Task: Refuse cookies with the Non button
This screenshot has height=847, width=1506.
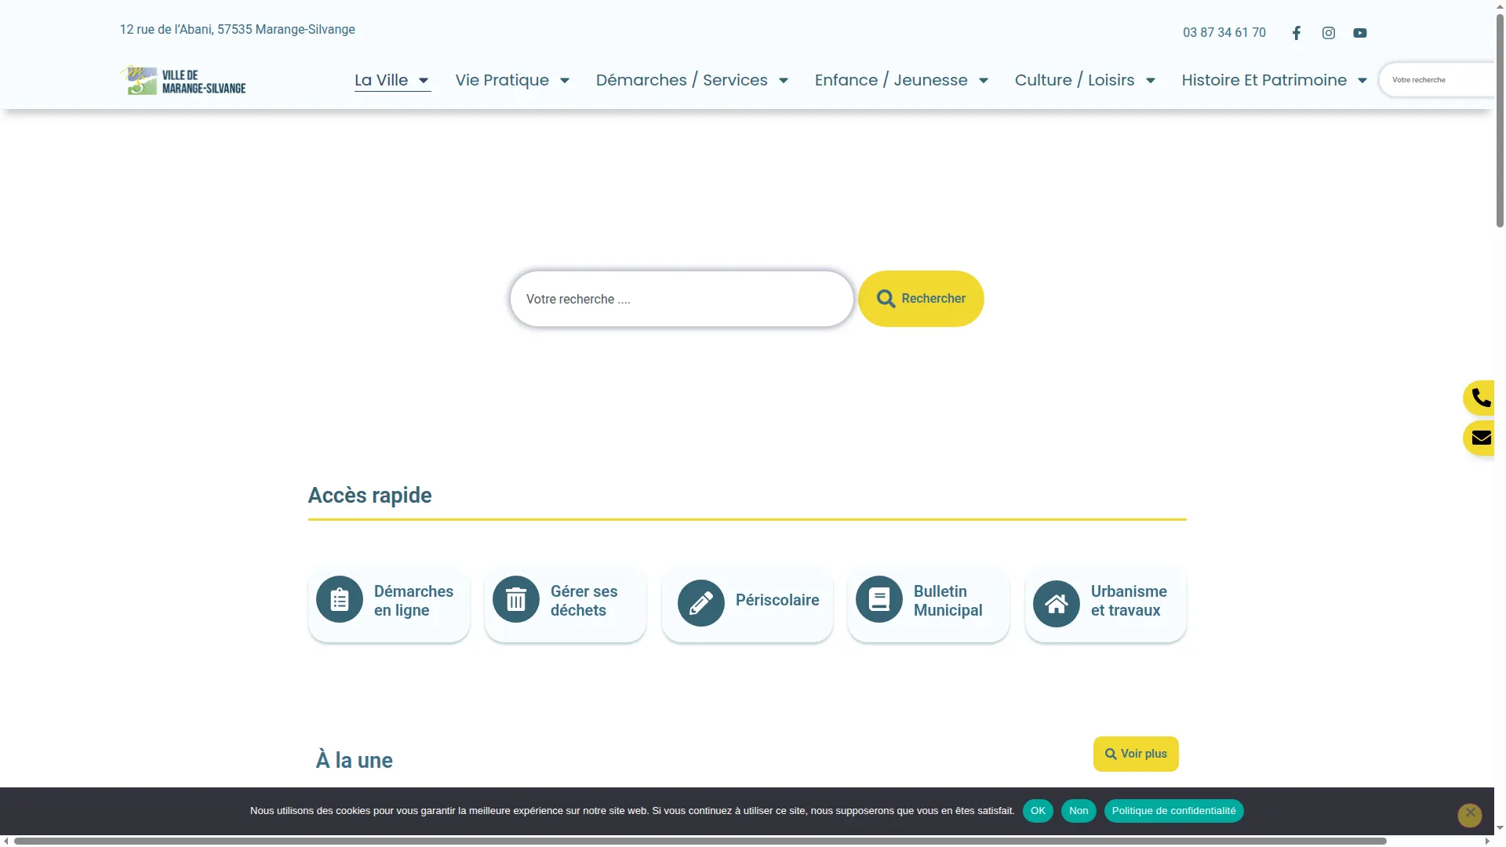Action: coord(1079,811)
